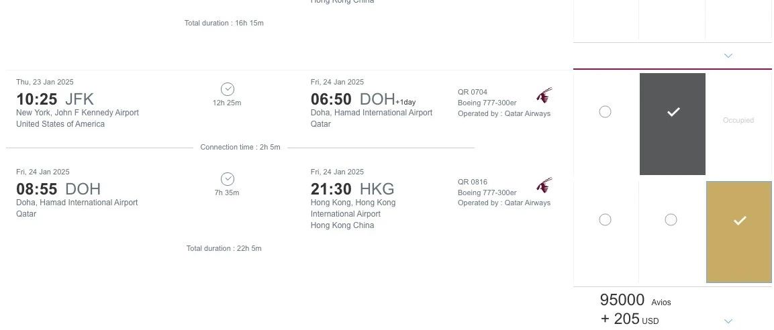The image size is (774, 330).
Task: Click flight number QR 0704
Action: [x=473, y=92]
